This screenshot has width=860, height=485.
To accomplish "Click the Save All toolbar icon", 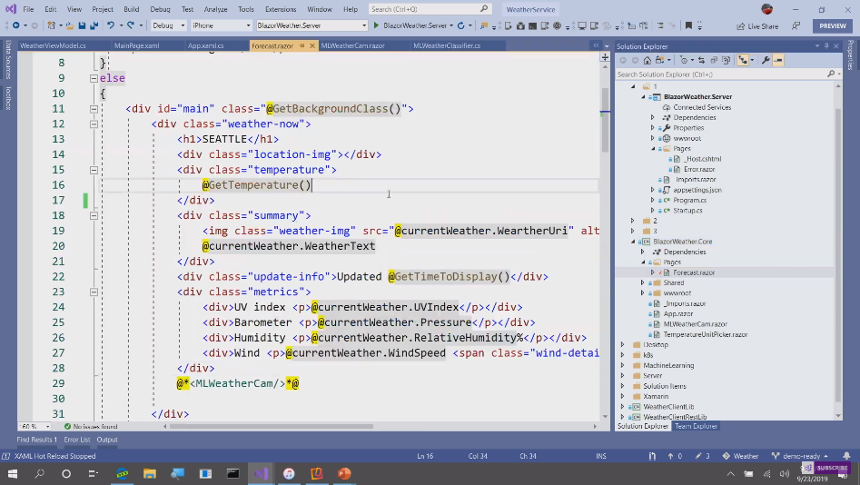I will tap(94, 25).
